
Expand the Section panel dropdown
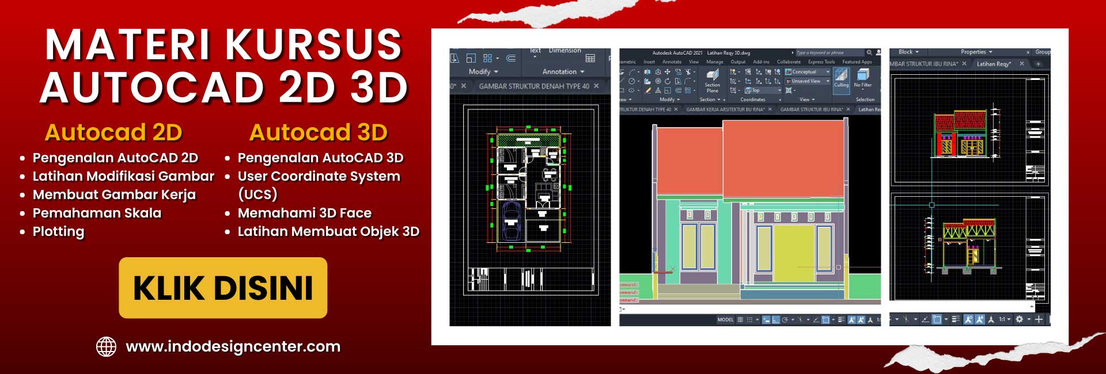(710, 100)
